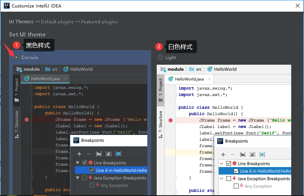304x196 pixels.
Task: Click the group by class icon in the Light Breakpoints toolbar
Action: pyautogui.click(x=262, y=155)
